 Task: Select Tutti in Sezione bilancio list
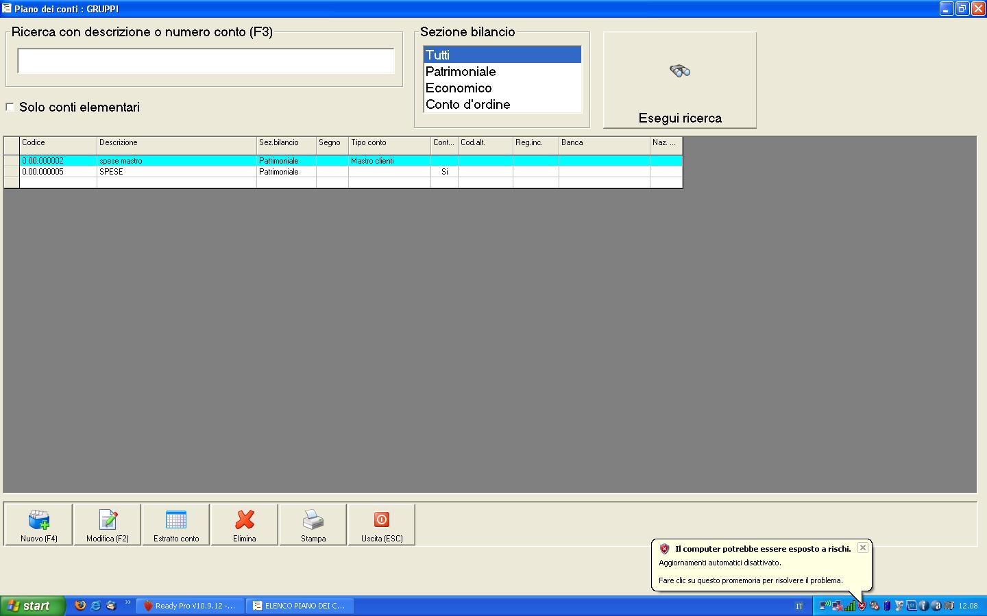[502, 55]
